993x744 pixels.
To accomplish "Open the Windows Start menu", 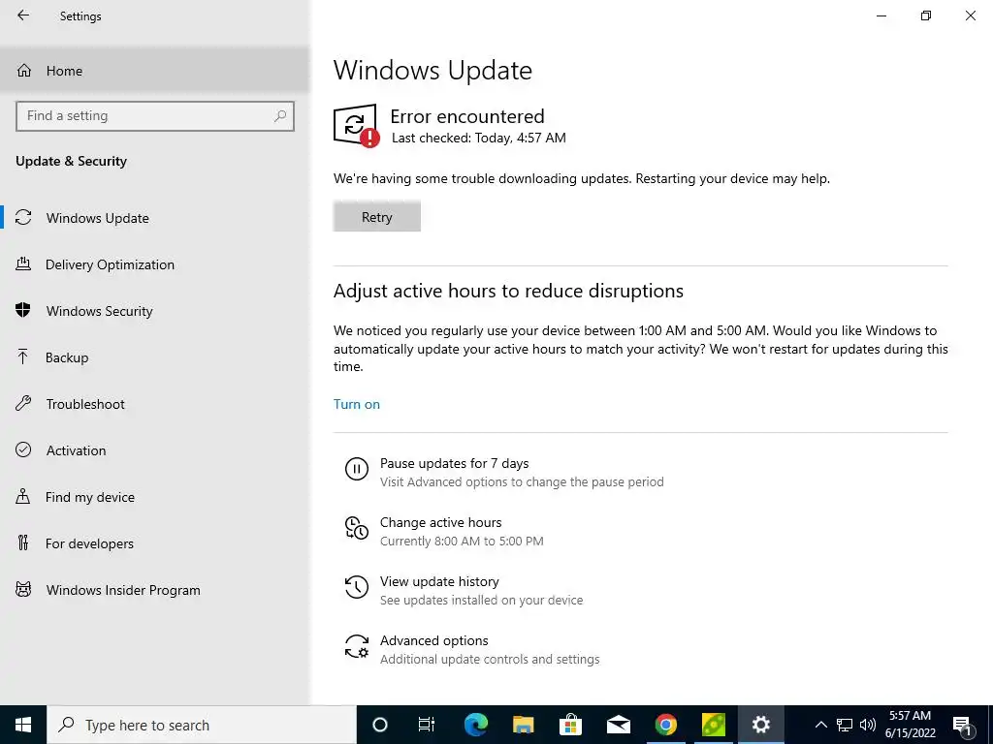I will (23, 725).
